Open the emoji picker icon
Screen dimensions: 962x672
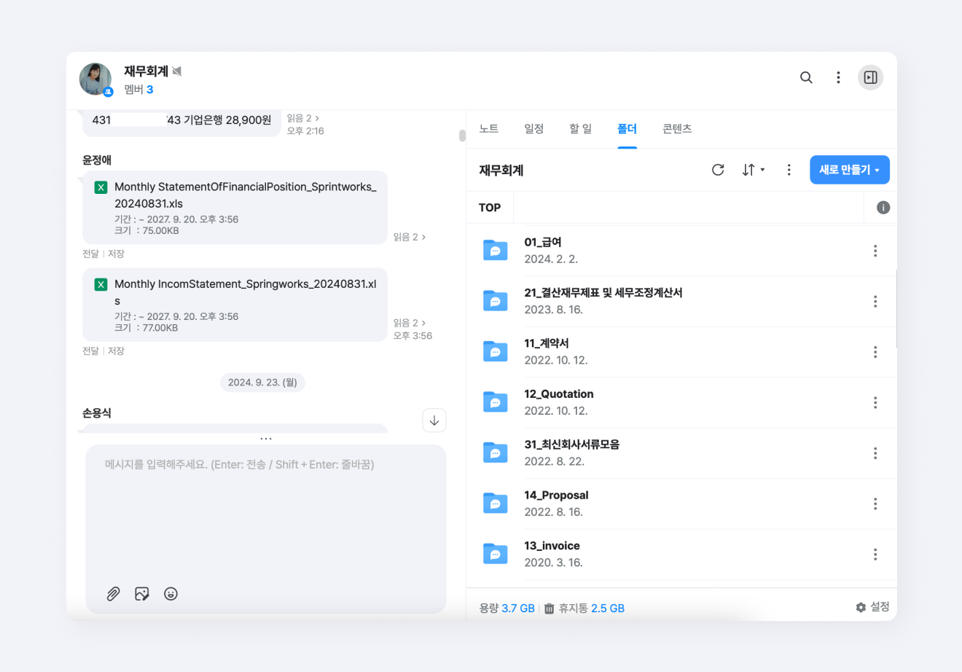171,593
